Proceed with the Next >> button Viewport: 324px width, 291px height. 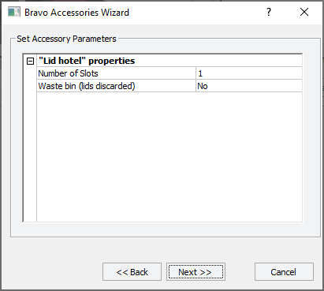click(x=196, y=272)
